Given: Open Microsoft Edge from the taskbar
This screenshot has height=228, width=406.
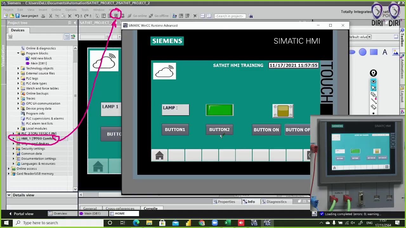Looking at the screenshot, I should click(x=136, y=223).
